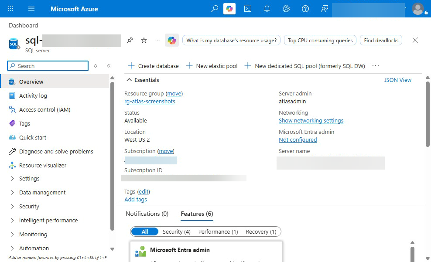Click the sidebar Search field
Screen dimensions: 431x262
coord(48,66)
